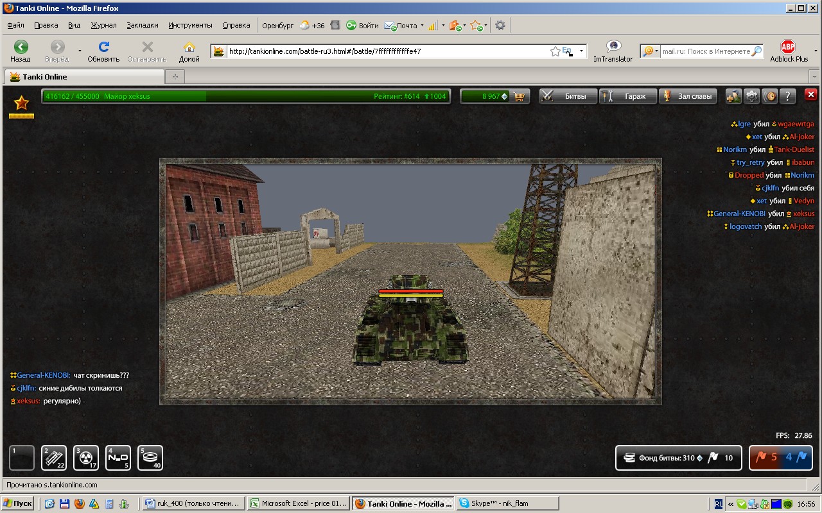822x513 pixels.
Task: Go back with the Назад button
Action: [x=21, y=51]
